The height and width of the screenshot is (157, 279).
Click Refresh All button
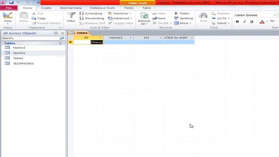point(144,18)
